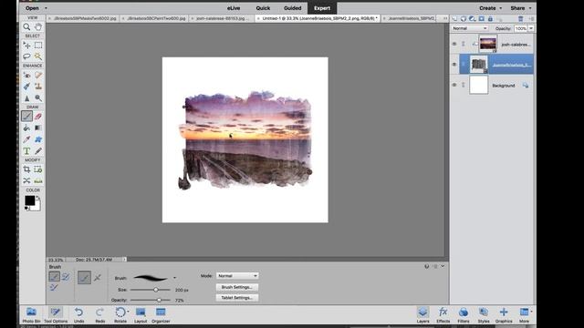
Task: Select the Smart Brush tool
Action: pyautogui.click(x=26, y=87)
